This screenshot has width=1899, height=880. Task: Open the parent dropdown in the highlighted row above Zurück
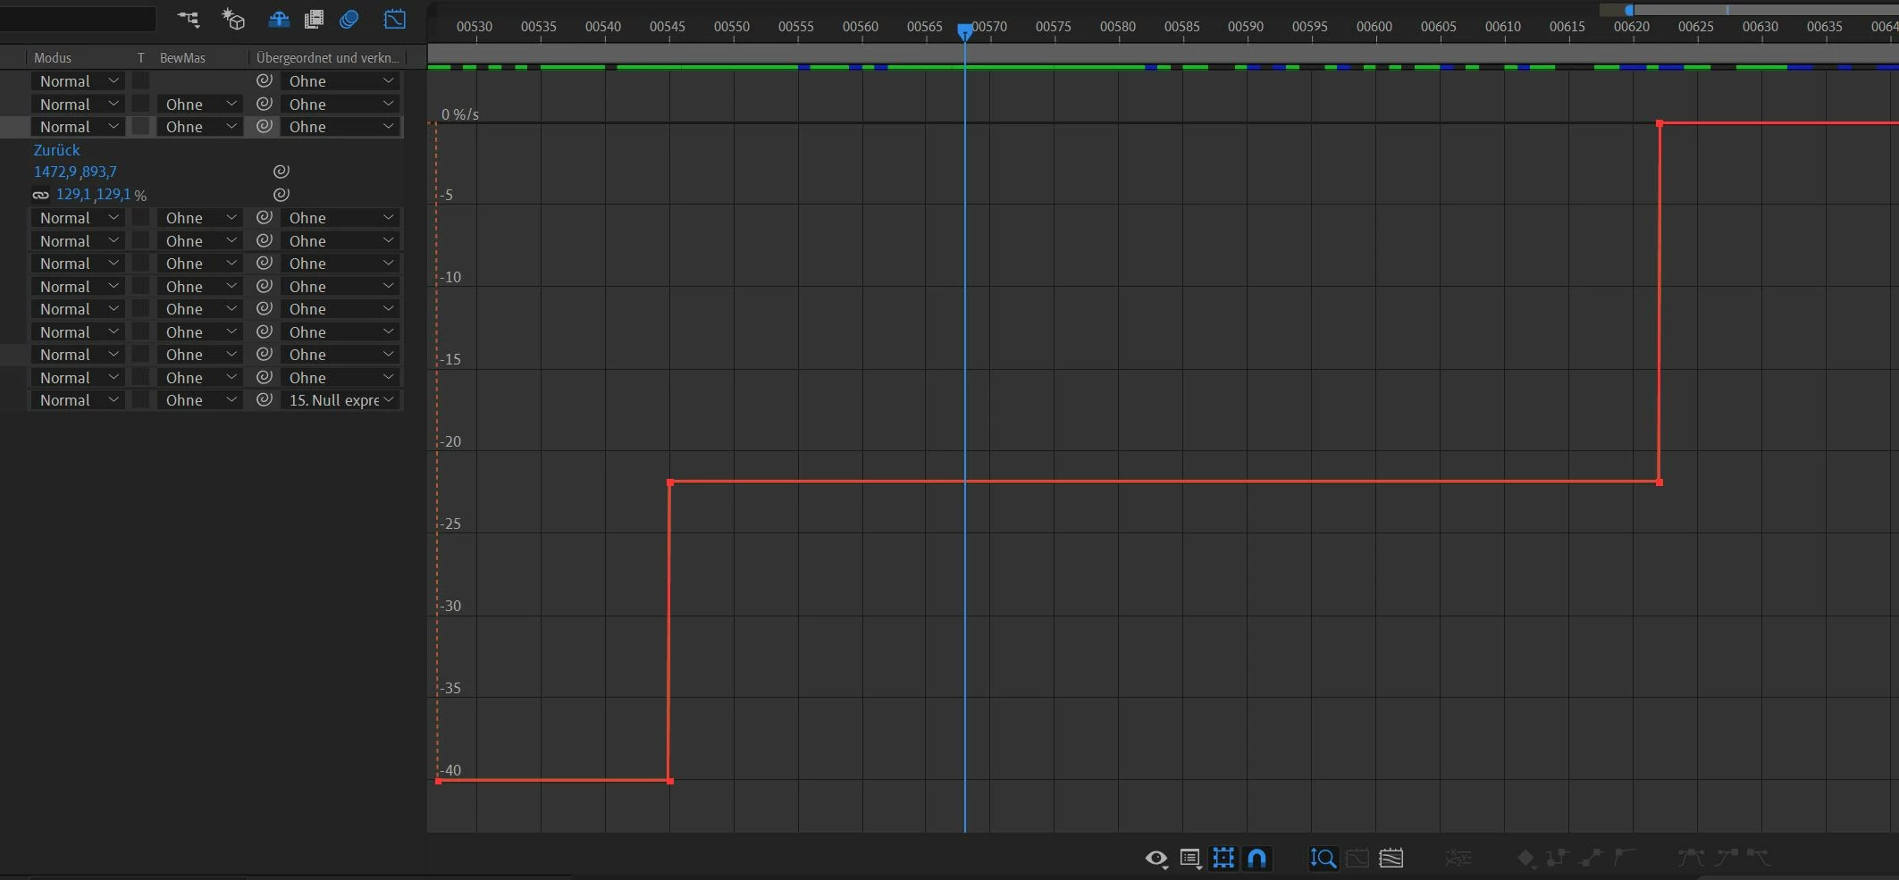click(x=340, y=127)
